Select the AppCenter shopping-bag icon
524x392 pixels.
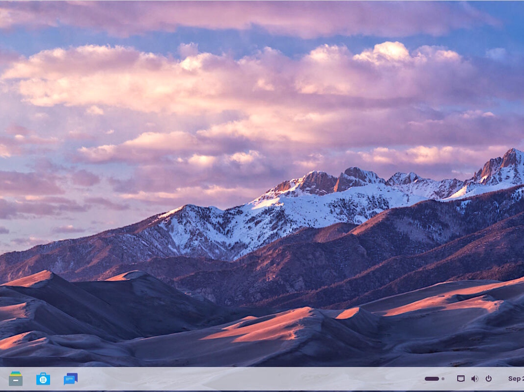click(43, 379)
